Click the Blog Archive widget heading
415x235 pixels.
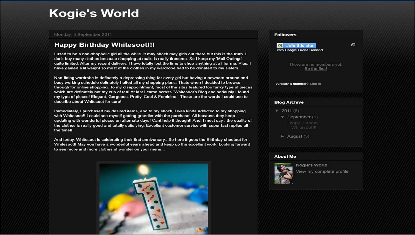[289, 102]
